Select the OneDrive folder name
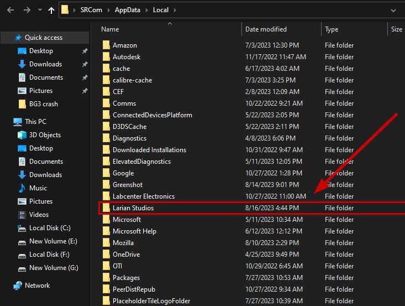This screenshot has height=306, width=405. (127, 255)
